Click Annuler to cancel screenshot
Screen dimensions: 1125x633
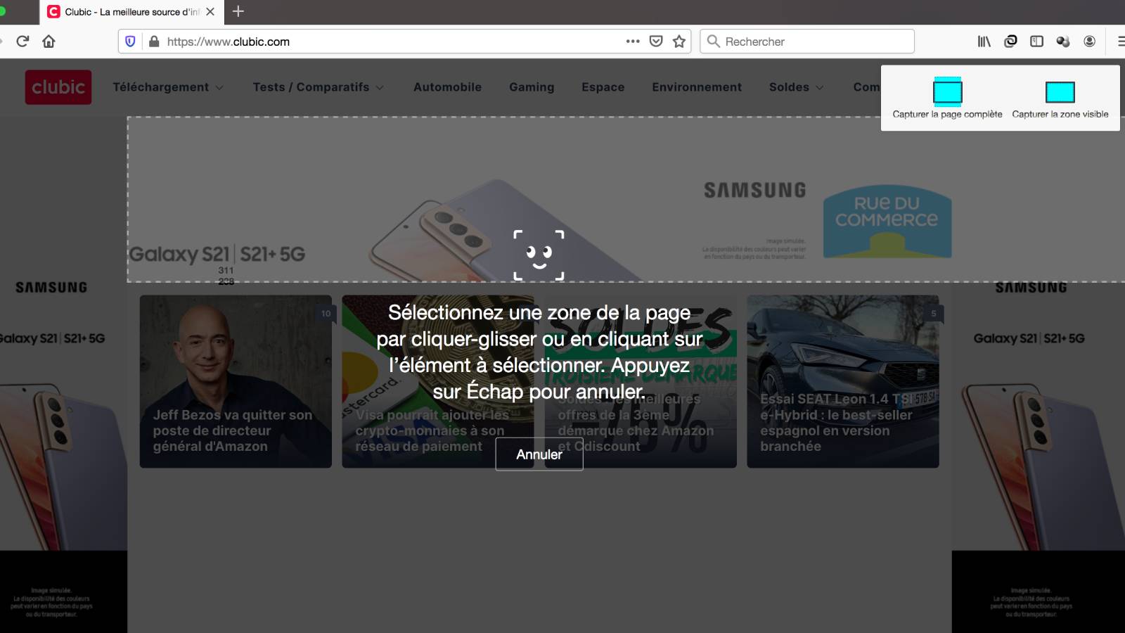coord(539,454)
